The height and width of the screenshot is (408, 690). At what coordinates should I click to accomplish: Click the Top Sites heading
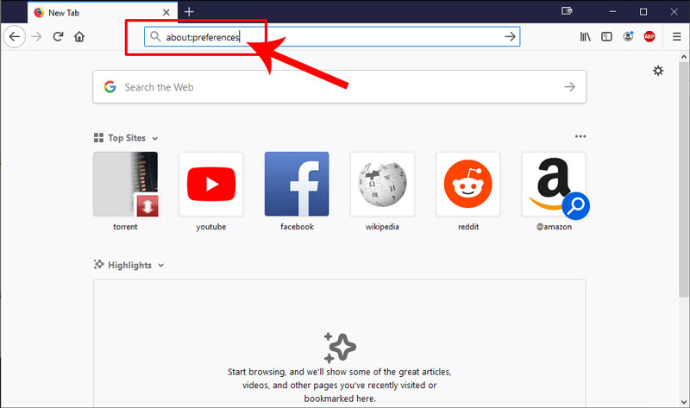coord(127,138)
